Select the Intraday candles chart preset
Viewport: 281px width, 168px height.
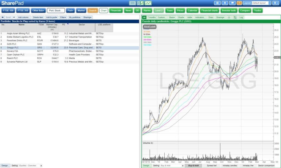(x=230, y=166)
